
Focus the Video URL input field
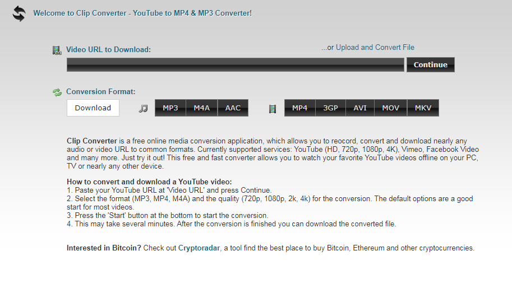[x=236, y=64]
